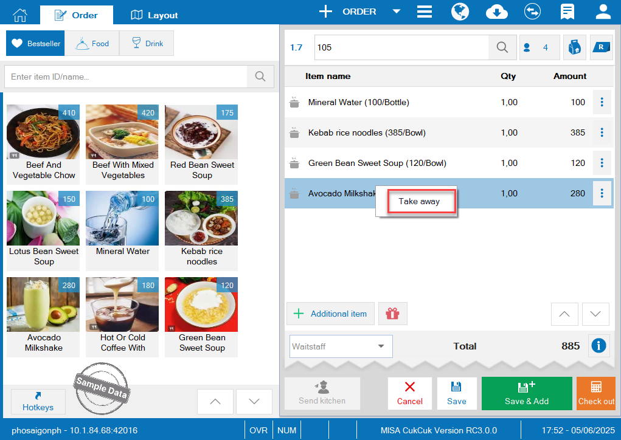Click the Item name column header
Screen dimensions: 621x440
tap(327, 76)
